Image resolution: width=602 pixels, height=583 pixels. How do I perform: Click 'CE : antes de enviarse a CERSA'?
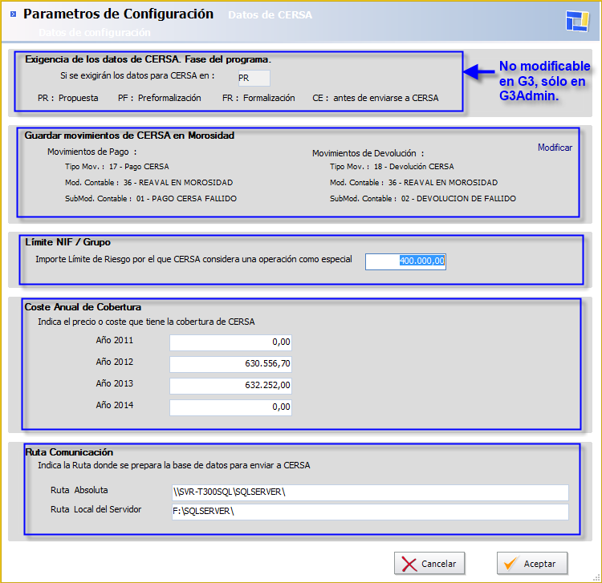[x=376, y=98]
